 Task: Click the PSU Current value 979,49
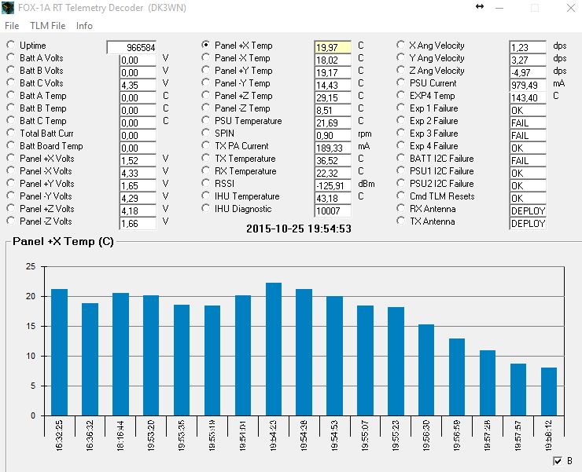528,85
